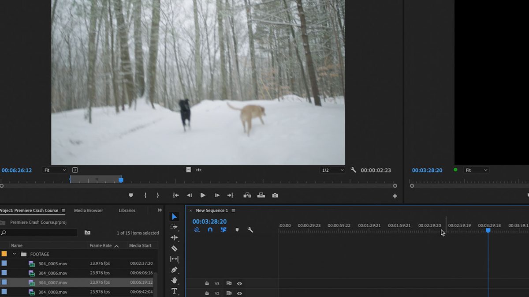
Task: Open the Libraries tab
Action: pyautogui.click(x=127, y=211)
